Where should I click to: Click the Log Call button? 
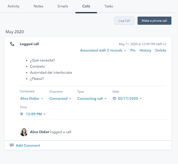pos(124,21)
